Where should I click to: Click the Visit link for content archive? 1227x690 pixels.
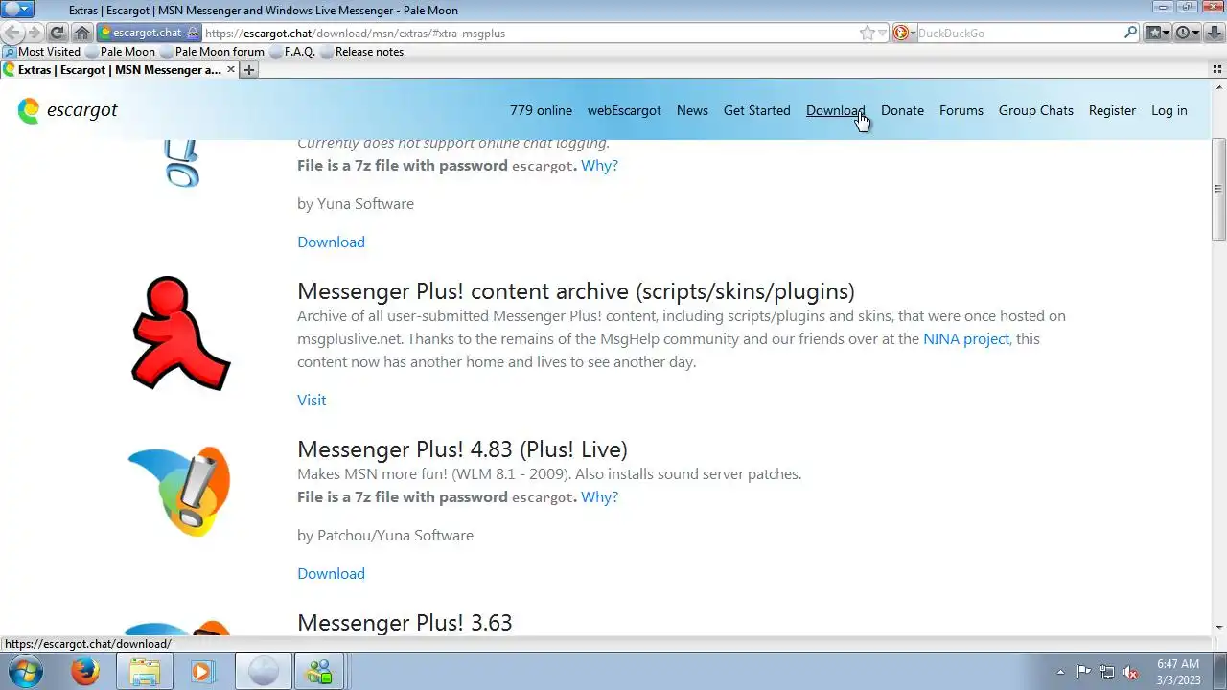point(312,400)
